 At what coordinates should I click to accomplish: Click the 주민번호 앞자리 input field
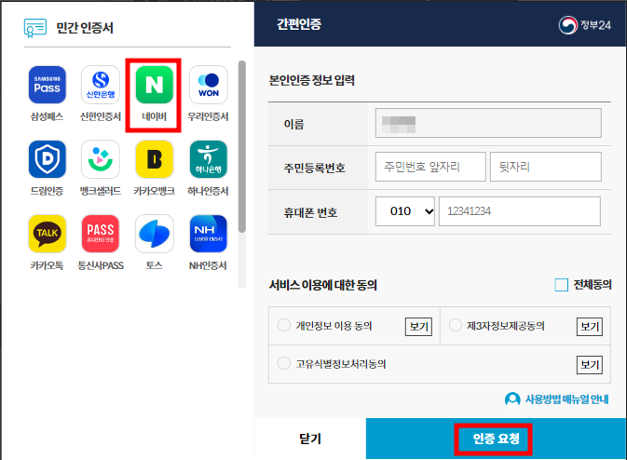430,167
